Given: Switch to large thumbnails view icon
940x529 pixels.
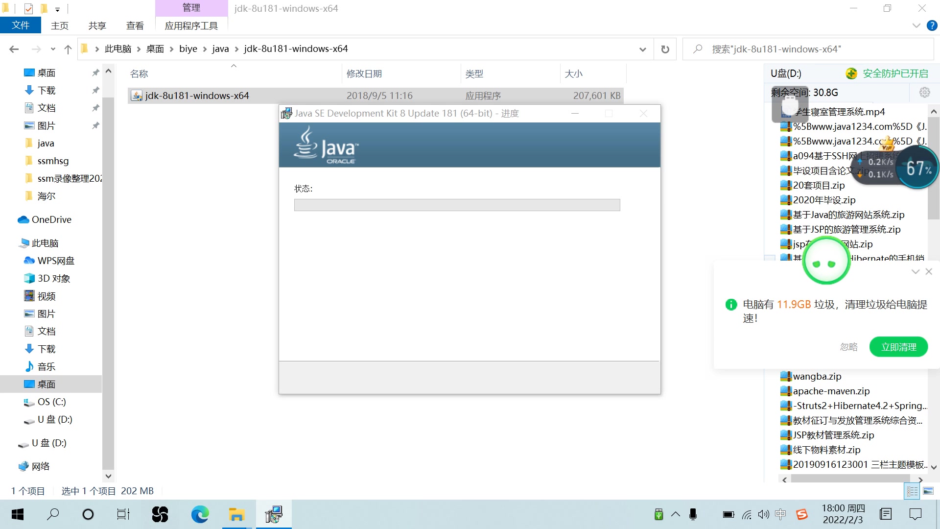Looking at the screenshot, I should pyautogui.click(x=928, y=491).
